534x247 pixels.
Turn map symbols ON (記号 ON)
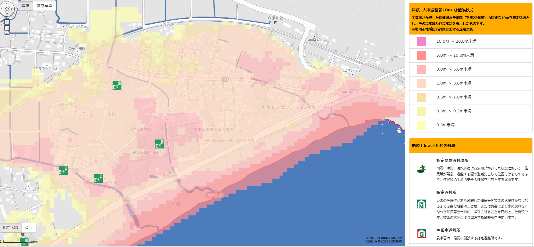pos(11,227)
